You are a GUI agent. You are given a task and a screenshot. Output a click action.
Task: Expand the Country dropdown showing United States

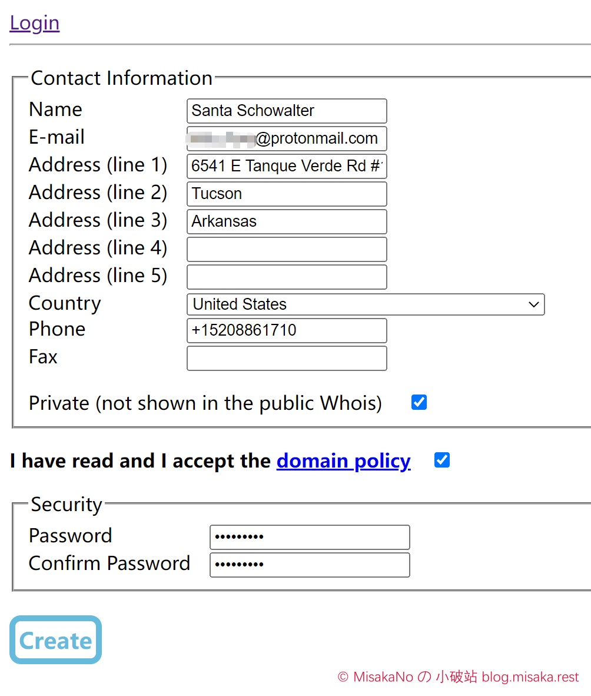pyautogui.click(x=366, y=304)
